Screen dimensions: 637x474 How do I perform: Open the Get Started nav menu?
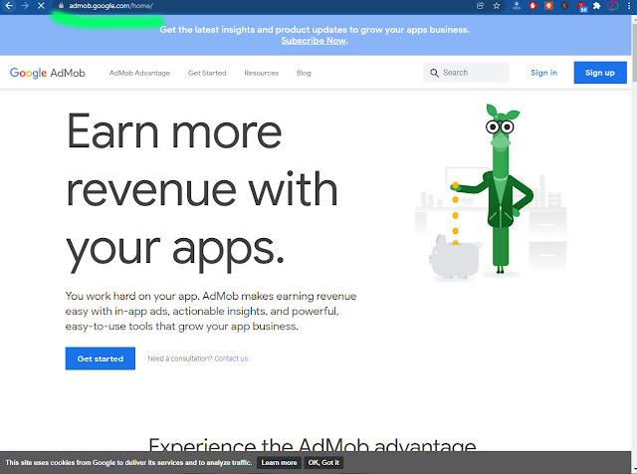[207, 73]
